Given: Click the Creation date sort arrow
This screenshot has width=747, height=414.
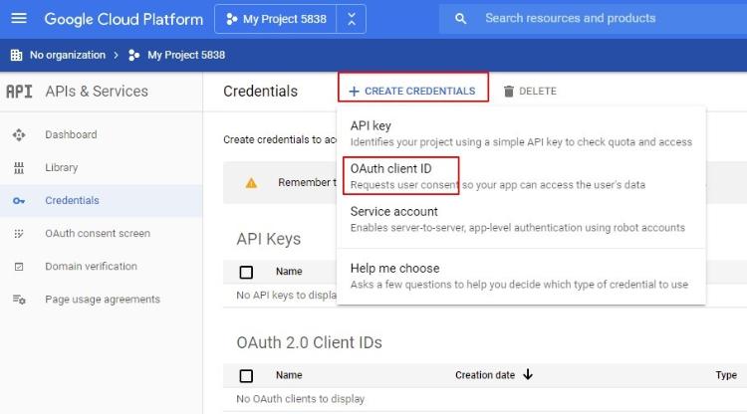Looking at the screenshot, I should [528, 374].
